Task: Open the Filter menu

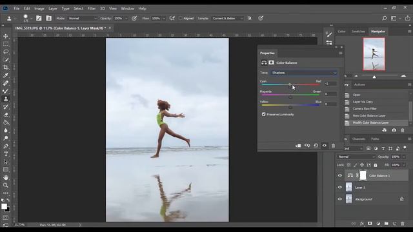Action: tap(92, 8)
